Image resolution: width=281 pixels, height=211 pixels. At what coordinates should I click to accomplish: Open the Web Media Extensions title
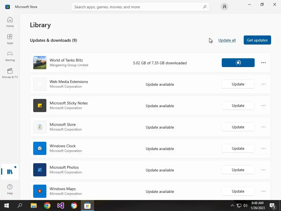(x=69, y=82)
